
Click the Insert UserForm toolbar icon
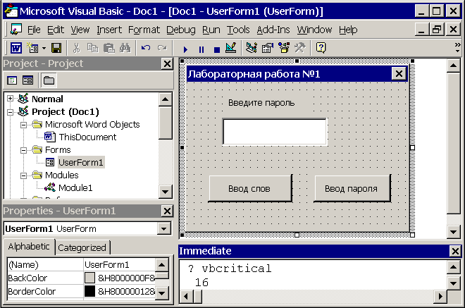[x=32, y=48]
